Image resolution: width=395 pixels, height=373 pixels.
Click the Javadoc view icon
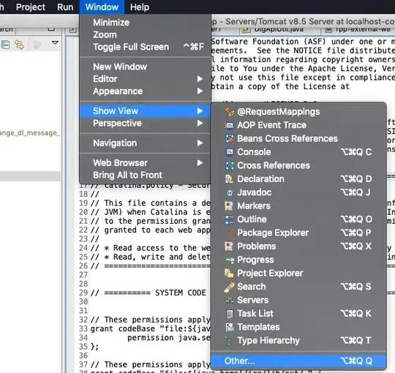pyautogui.click(x=230, y=192)
